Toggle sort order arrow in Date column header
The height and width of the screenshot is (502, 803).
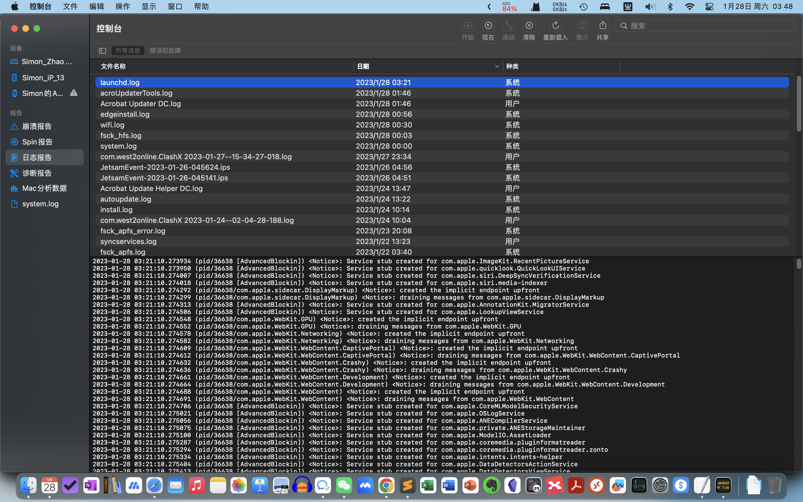click(497, 66)
